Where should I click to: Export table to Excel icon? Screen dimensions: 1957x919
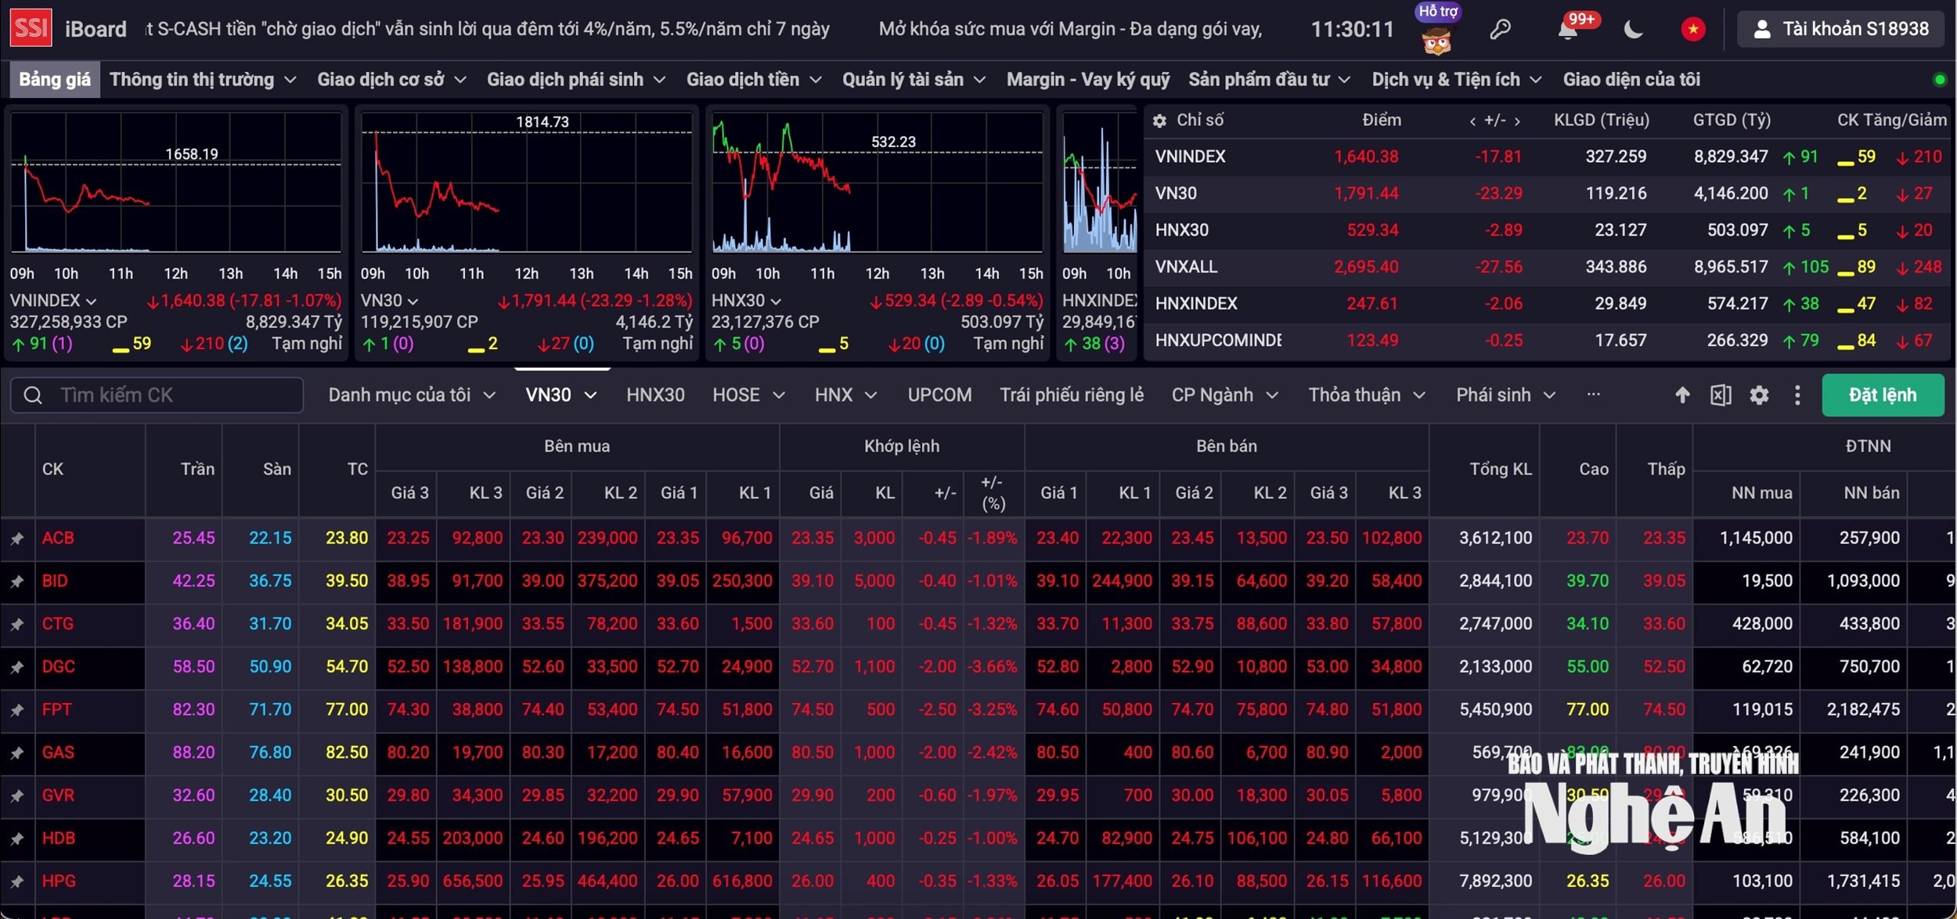point(1721,395)
